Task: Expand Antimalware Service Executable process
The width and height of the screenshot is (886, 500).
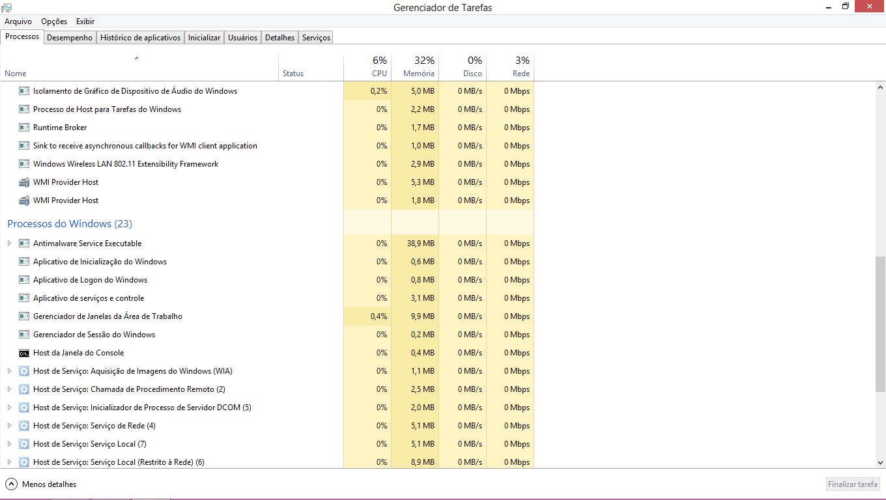Action: pyautogui.click(x=9, y=243)
